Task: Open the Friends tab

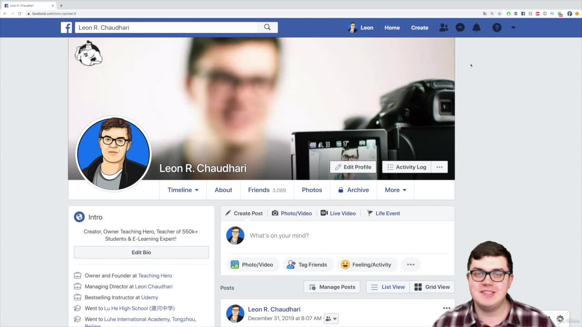Action: coord(267,190)
